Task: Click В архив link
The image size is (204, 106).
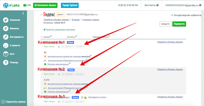Action: point(76,20)
